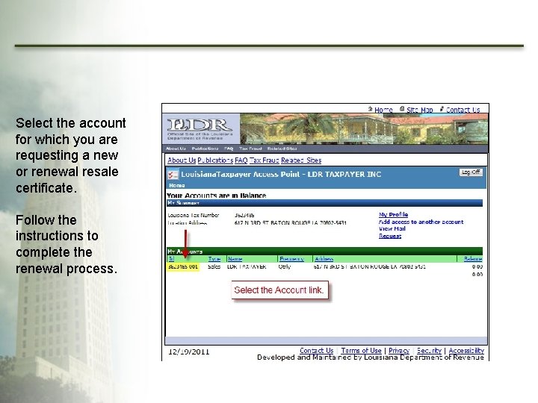Open the underlined Publications link
The image size is (538, 403).
click(215, 160)
